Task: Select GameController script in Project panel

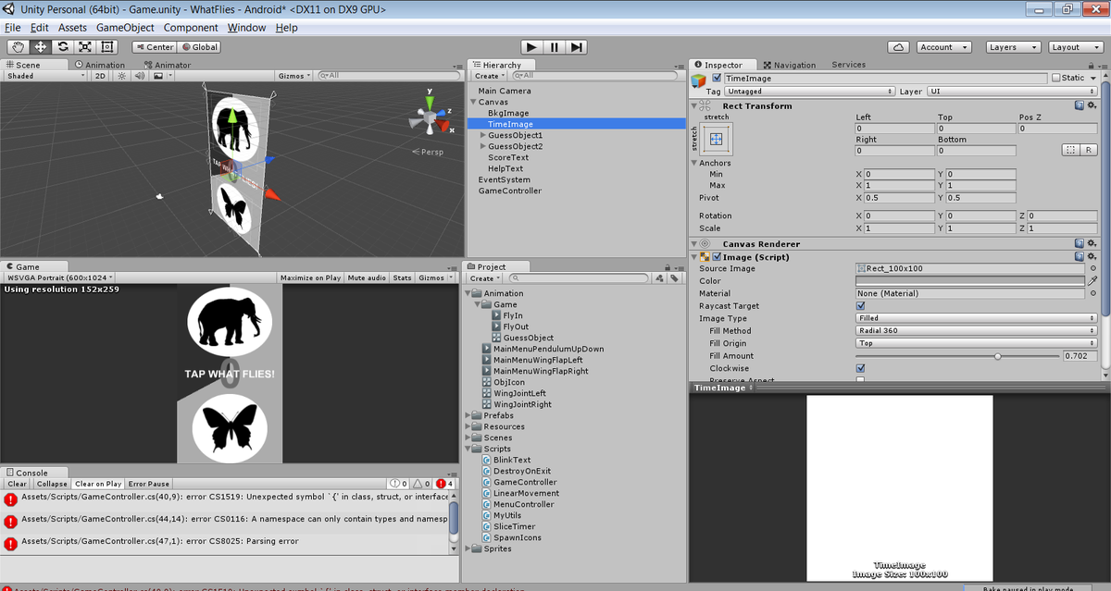Action: click(525, 482)
